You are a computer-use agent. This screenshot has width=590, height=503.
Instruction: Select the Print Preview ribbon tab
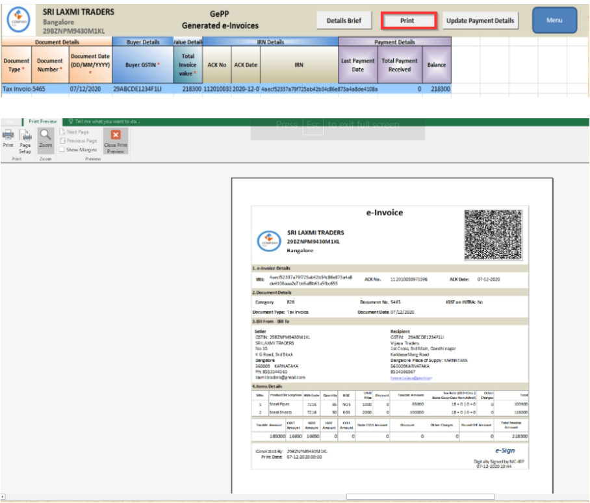[x=42, y=122]
